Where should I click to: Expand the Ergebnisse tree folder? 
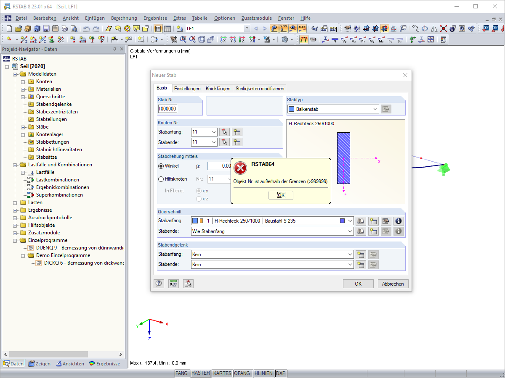point(15,210)
